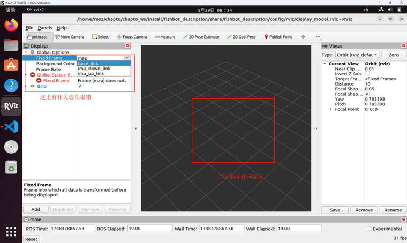
Task: Click the Rename view button
Action: (x=393, y=210)
